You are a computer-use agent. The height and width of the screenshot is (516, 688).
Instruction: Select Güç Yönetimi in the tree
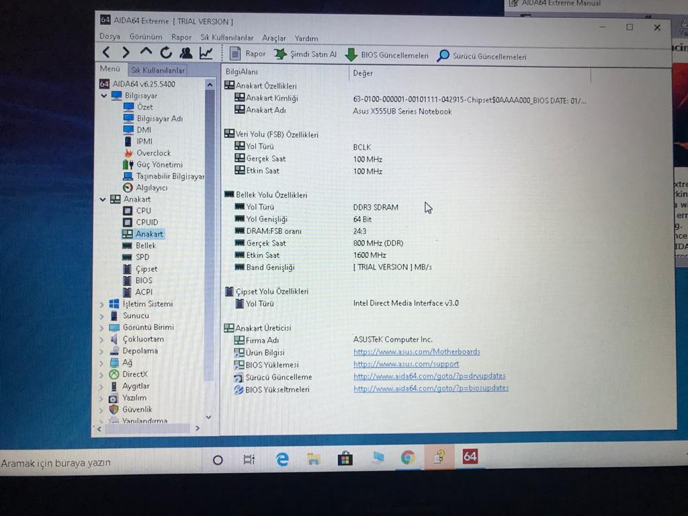click(x=153, y=165)
